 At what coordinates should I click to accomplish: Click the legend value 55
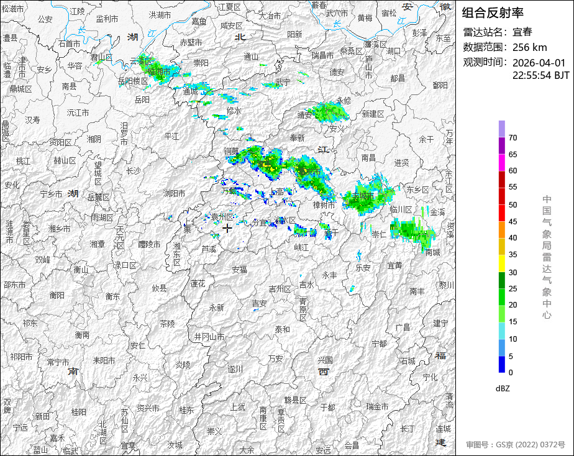coord(513,187)
